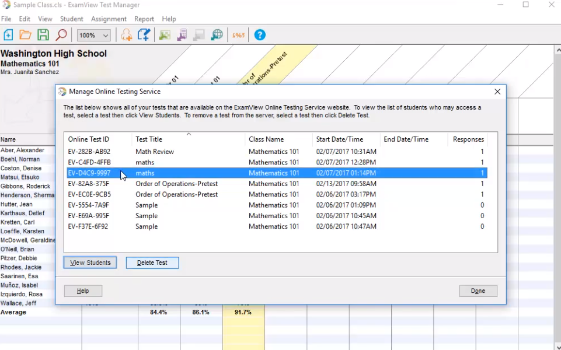Open an existing class file

click(25, 35)
